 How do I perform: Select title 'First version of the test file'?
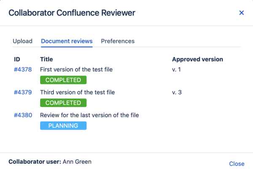tap(76, 70)
